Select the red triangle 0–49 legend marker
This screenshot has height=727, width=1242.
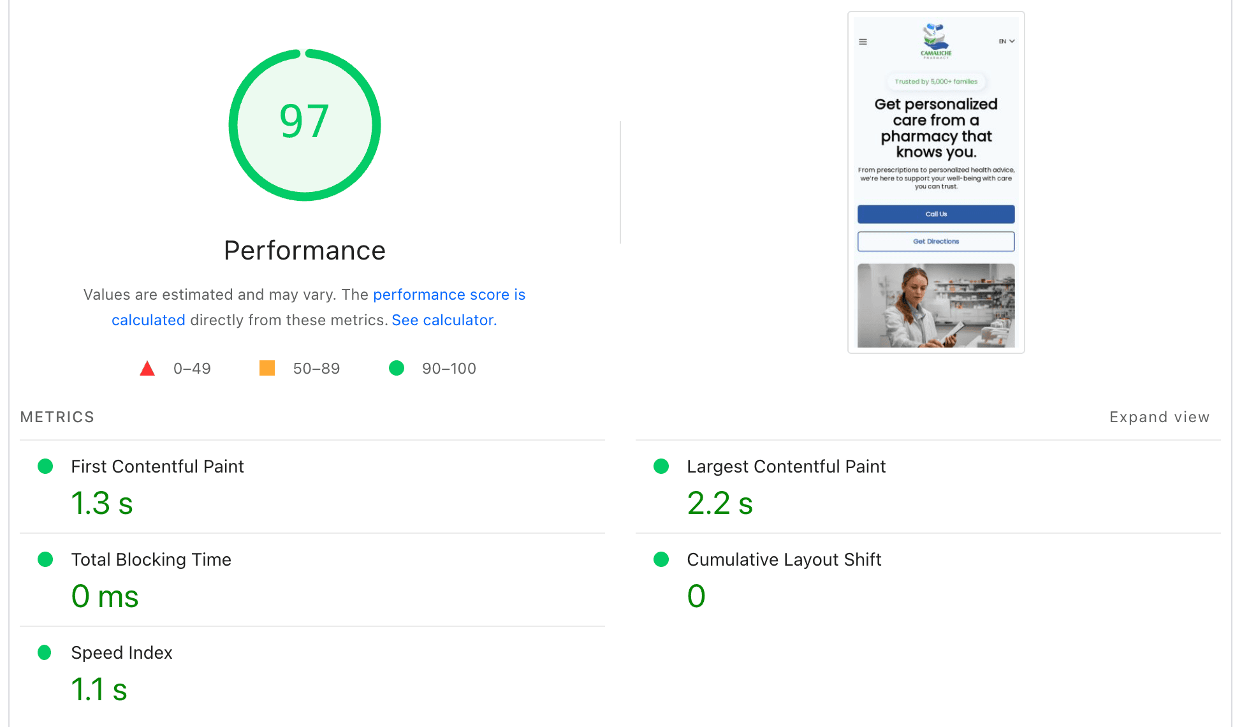point(147,368)
